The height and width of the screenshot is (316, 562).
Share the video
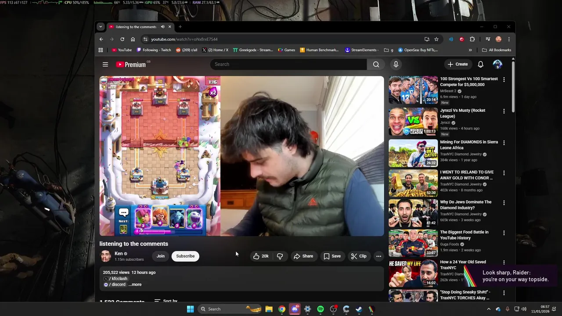pos(303,256)
